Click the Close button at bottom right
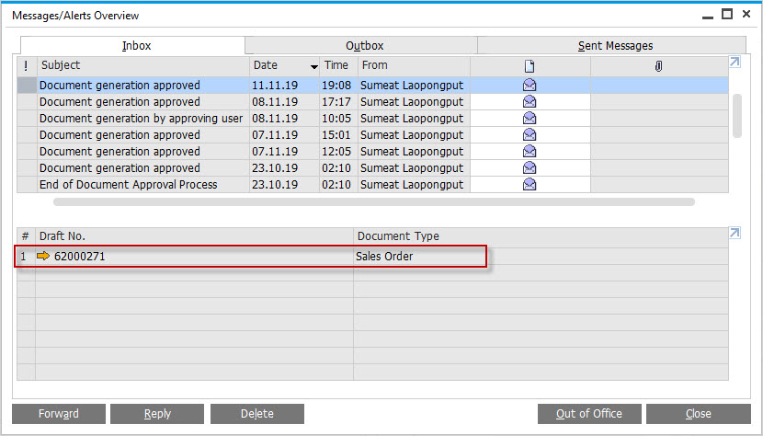Image resolution: width=763 pixels, height=436 pixels. tap(699, 414)
